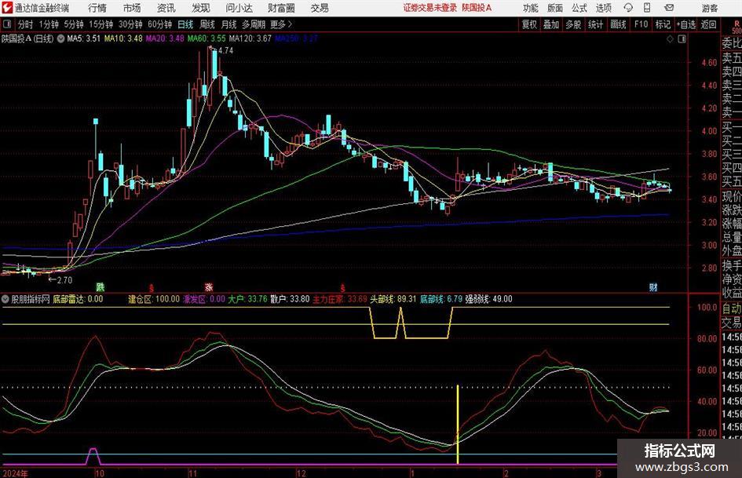Image resolution: width=742 pixels, height=478 pixels.
Task: Switch to the 月线 monthly tab
Action: [x=229, y=24]
